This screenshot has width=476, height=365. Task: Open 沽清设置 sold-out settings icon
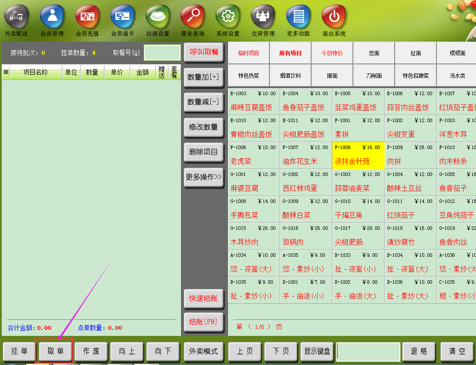pos(158,17)
